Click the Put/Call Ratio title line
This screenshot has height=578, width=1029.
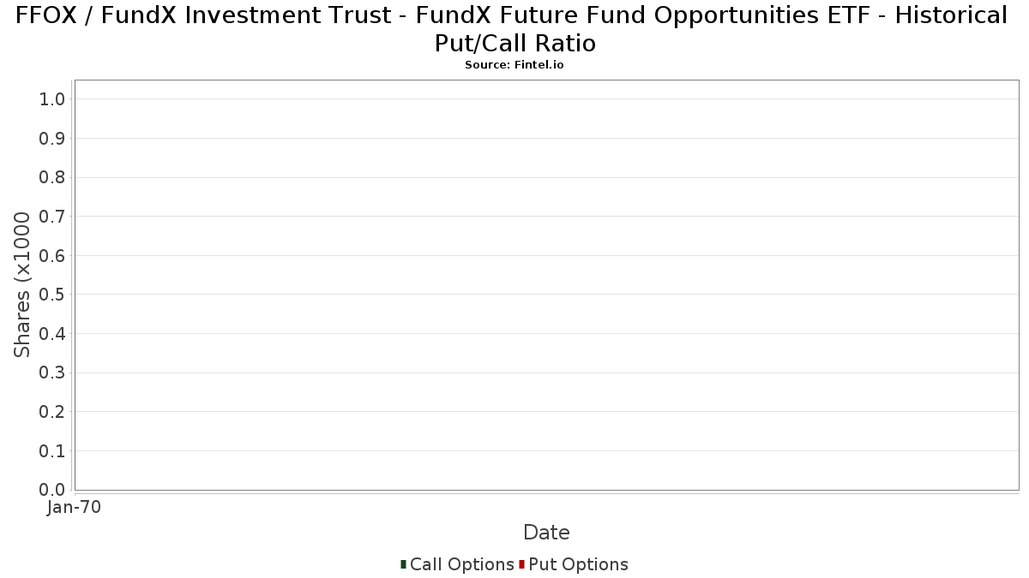click(x=515, y=43)
